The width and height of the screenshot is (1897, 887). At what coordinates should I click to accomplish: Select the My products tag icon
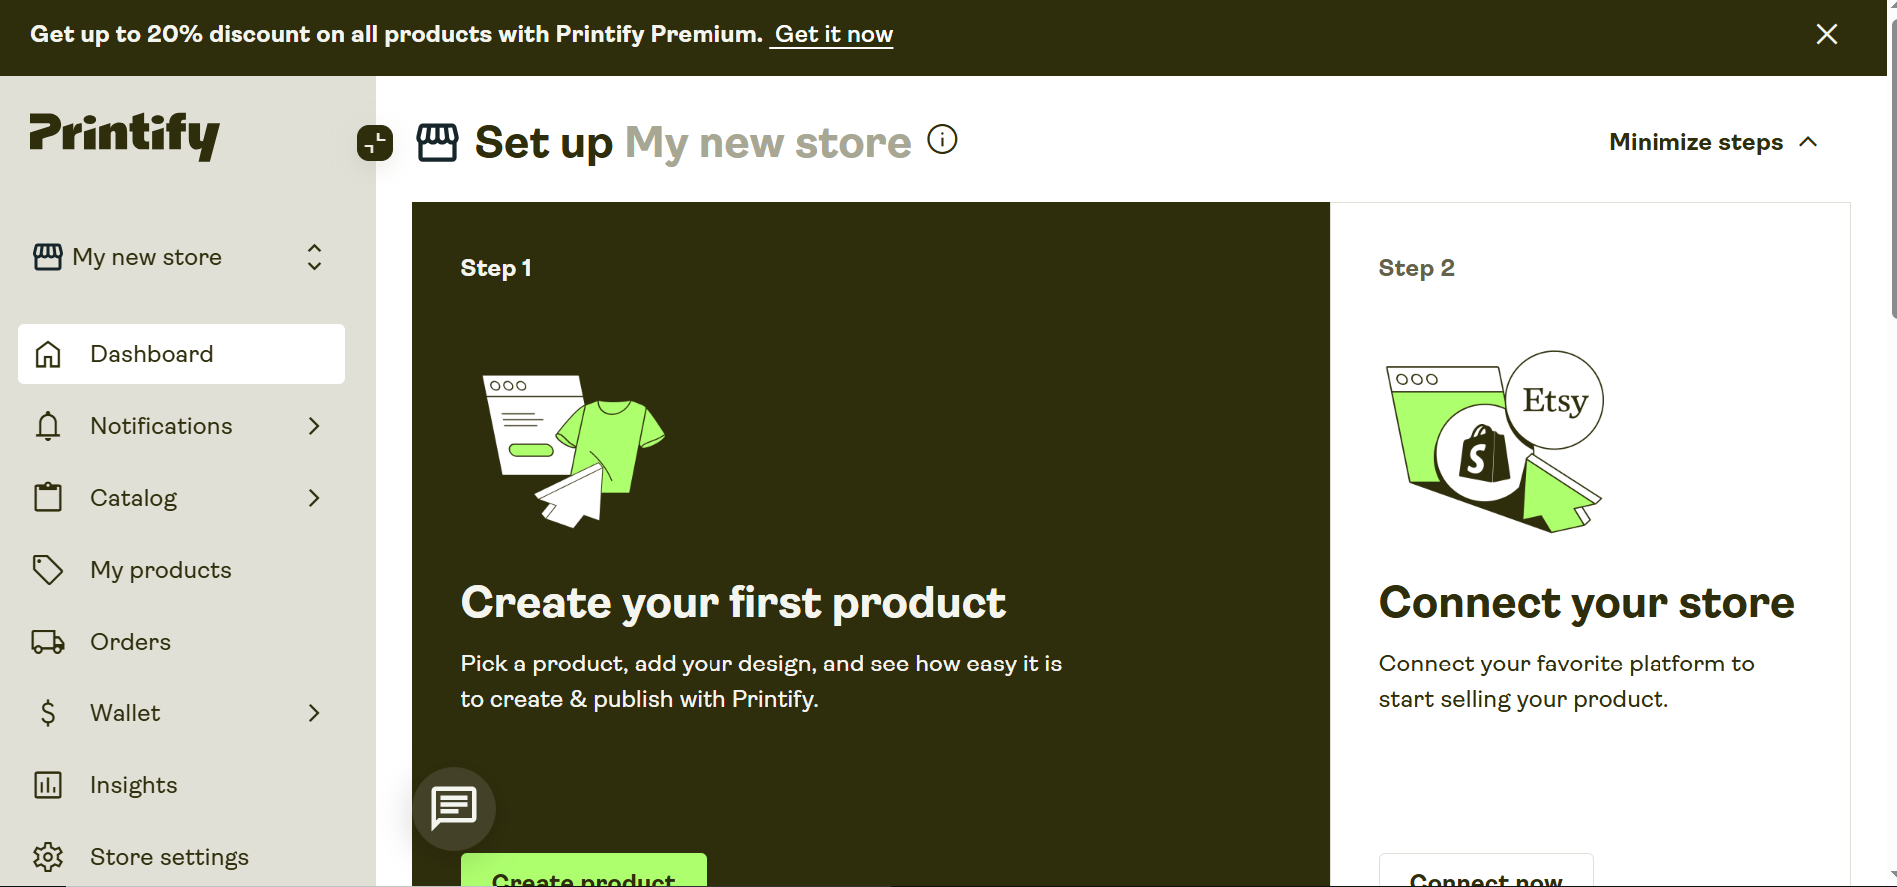[48, 569]
